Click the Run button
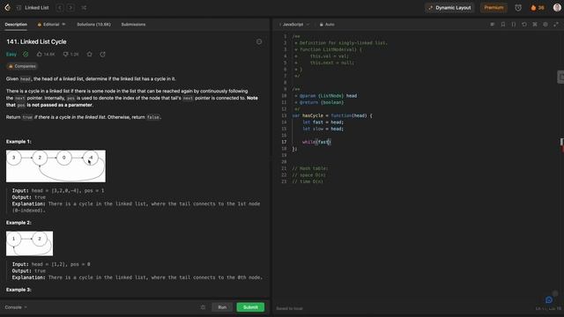This screenshot has width=564, height=317. coord(222,307)
